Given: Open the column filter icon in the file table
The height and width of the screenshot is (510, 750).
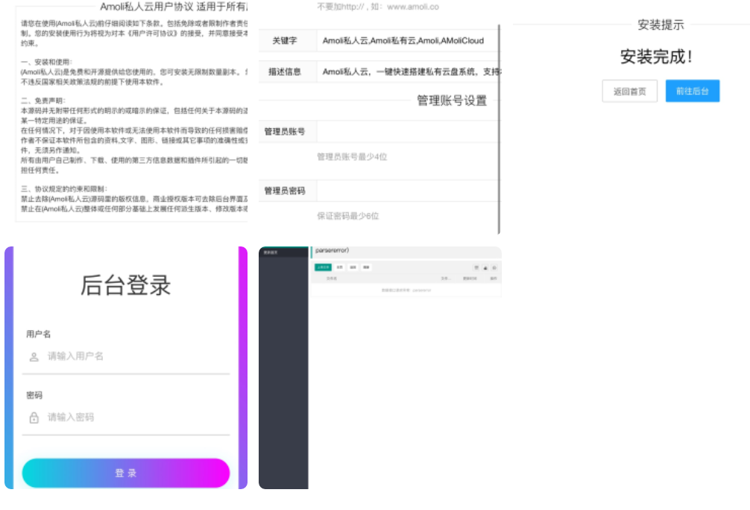Looking at the screenshot, I should tap(476, 267).
